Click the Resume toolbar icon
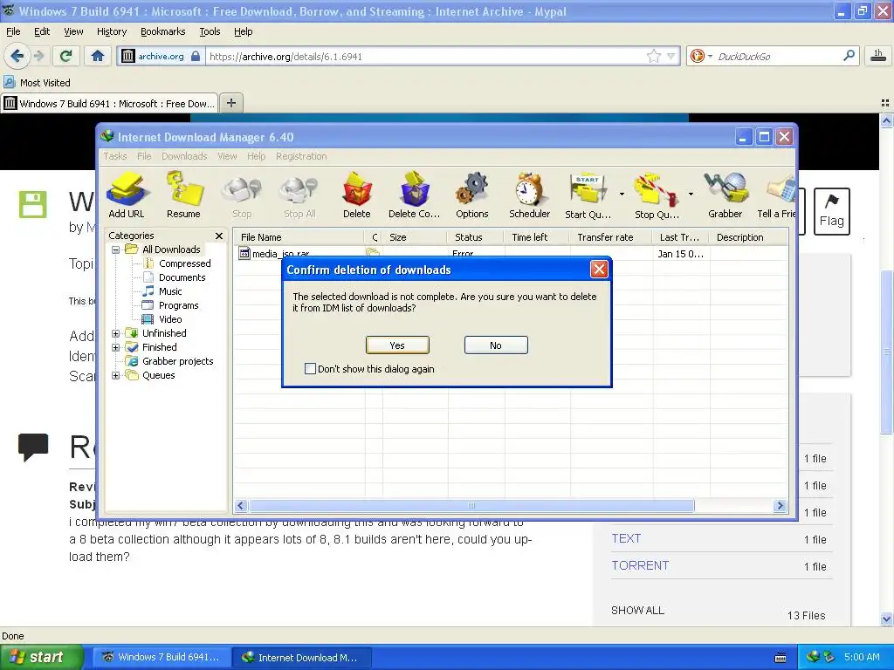This screenshot has width=894, height=670. pyautogui.click(x=183, y=195)
